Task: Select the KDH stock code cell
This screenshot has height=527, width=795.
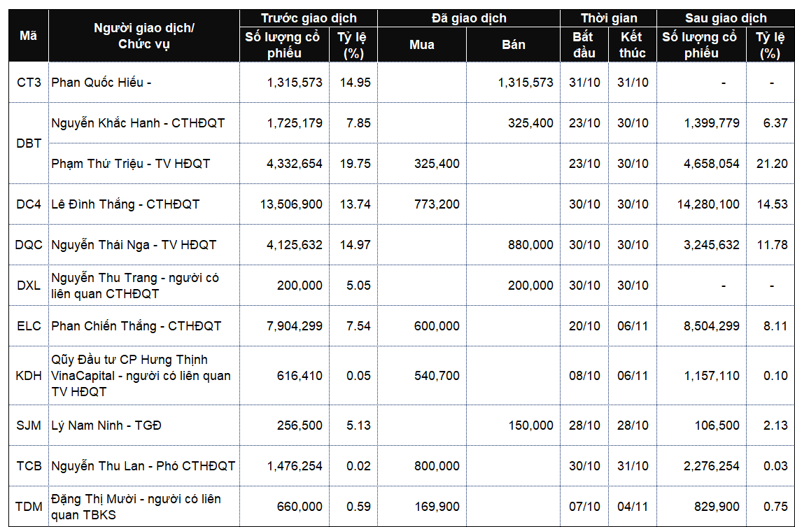Action: pyautogui.click(x=29, y=376)
